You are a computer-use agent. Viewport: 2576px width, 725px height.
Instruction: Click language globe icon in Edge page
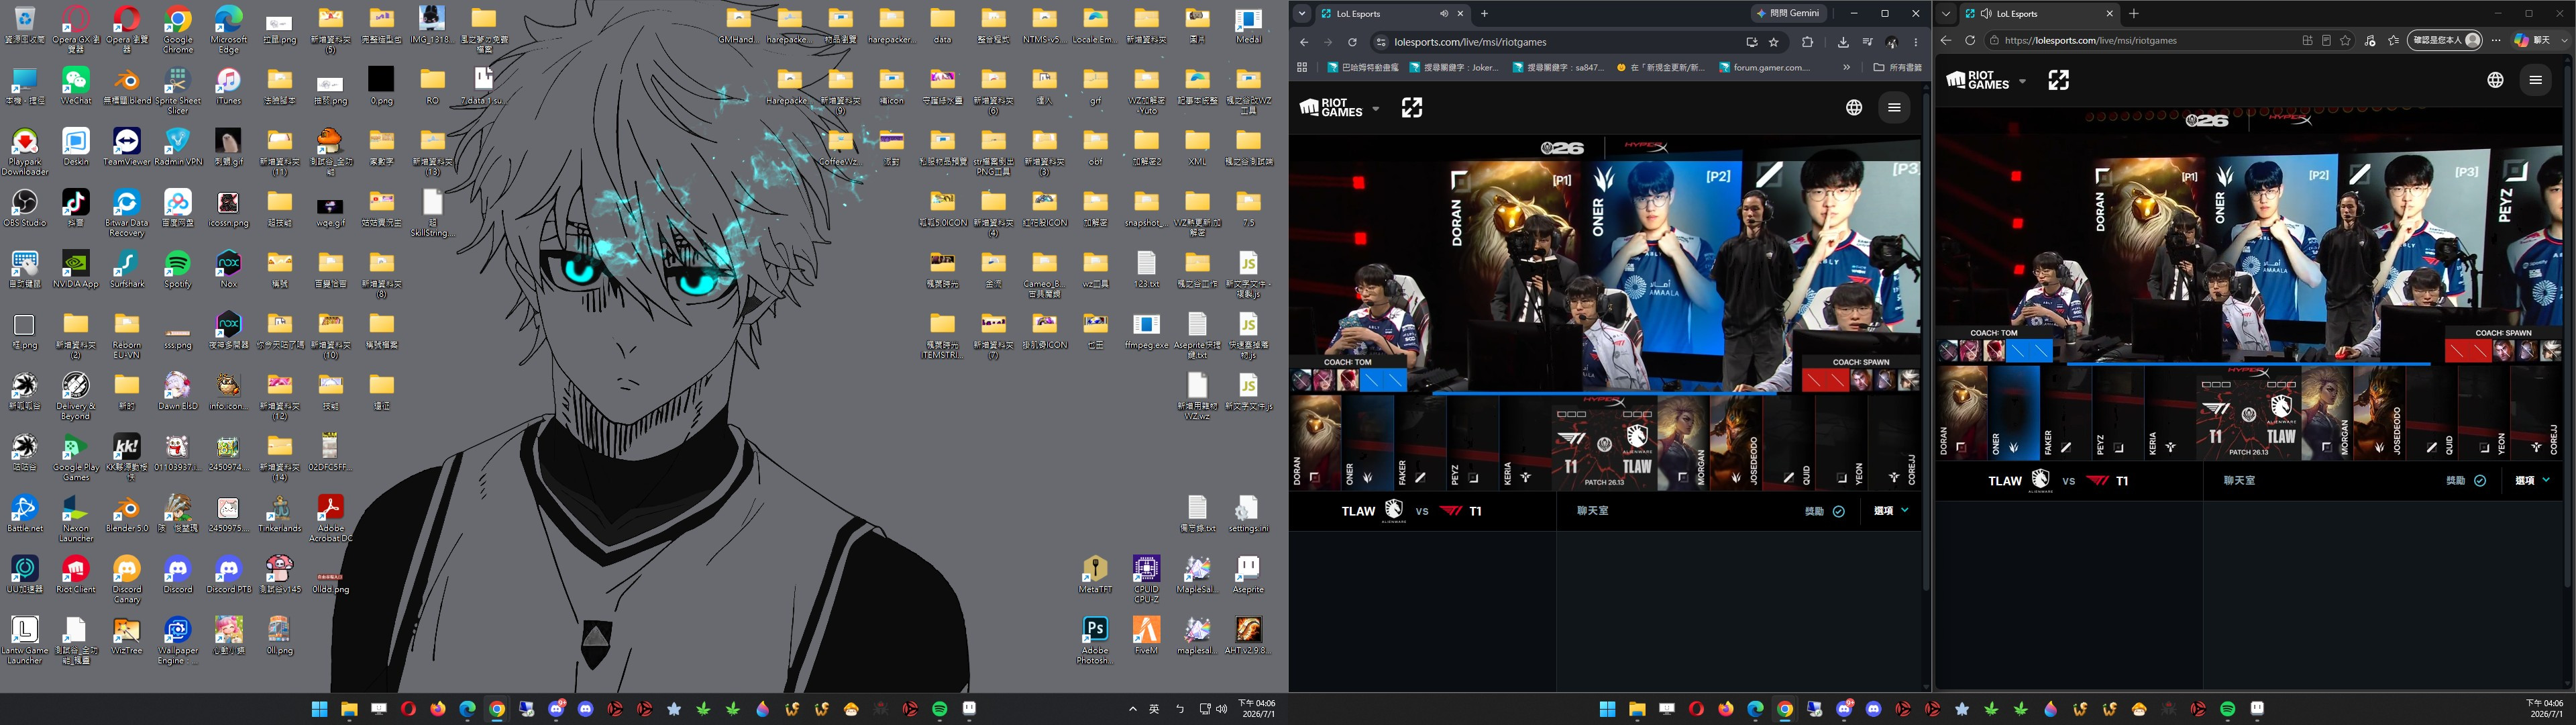point(2495,80)
